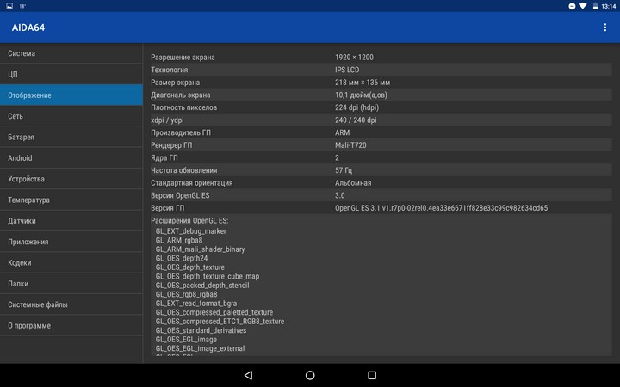This screenshot has height=387, width=620.
Task: Select the 1920 × 1200 resolution value
Action: tap(354, 58)
